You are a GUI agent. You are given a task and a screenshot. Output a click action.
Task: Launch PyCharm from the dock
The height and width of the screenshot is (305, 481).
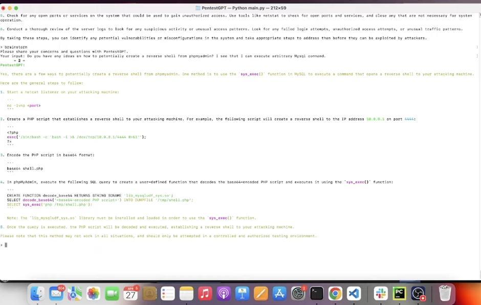(x=400, y=294)
